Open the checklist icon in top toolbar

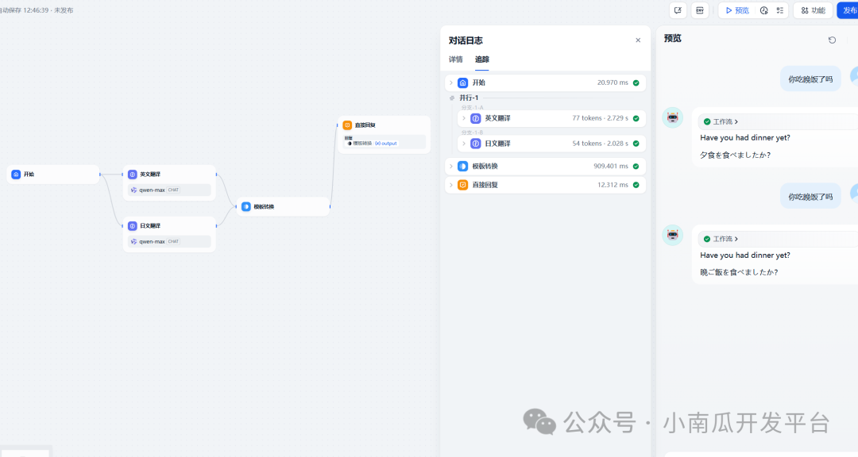[780, 10]
